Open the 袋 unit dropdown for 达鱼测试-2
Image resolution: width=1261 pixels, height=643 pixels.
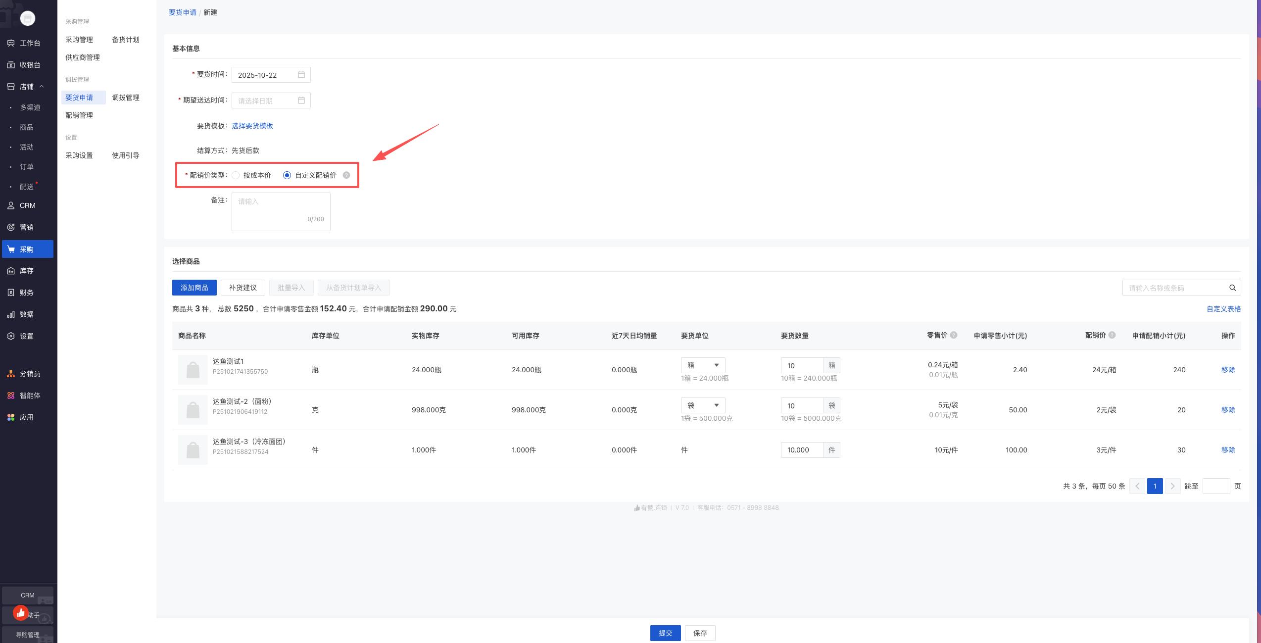[703, 405]
